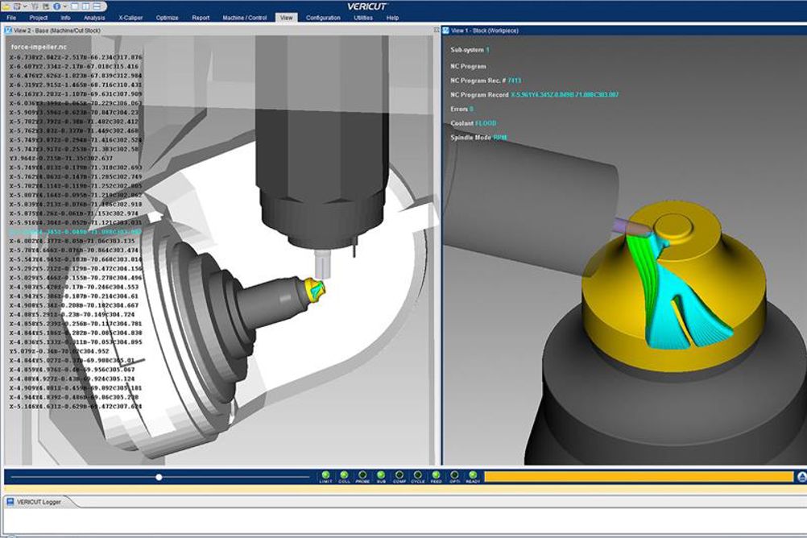
Task: Click the blue info circle icon in toolbar
Action: click(56, 6)
